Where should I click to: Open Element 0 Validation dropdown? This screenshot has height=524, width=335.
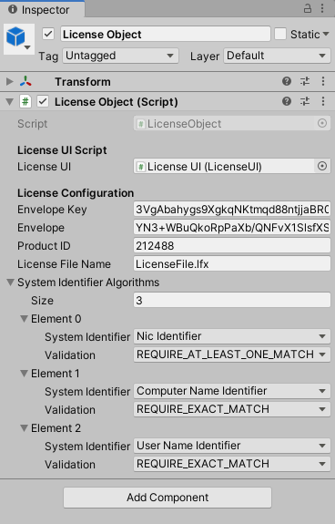pyautogui.click(x=232, y=354)
